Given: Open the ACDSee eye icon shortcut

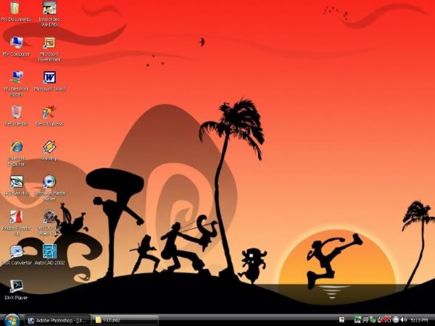Looking at the screenshot, I should point(17,185).
